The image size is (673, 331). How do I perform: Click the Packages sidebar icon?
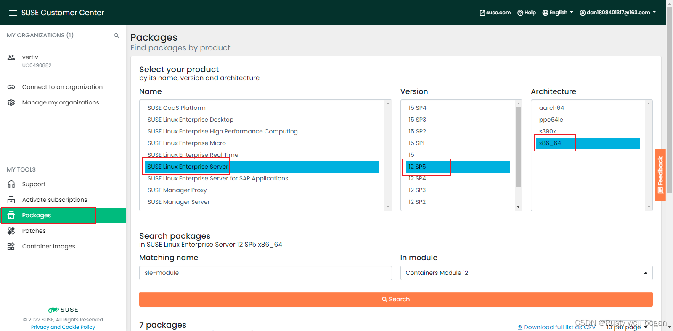coord(11,215)
